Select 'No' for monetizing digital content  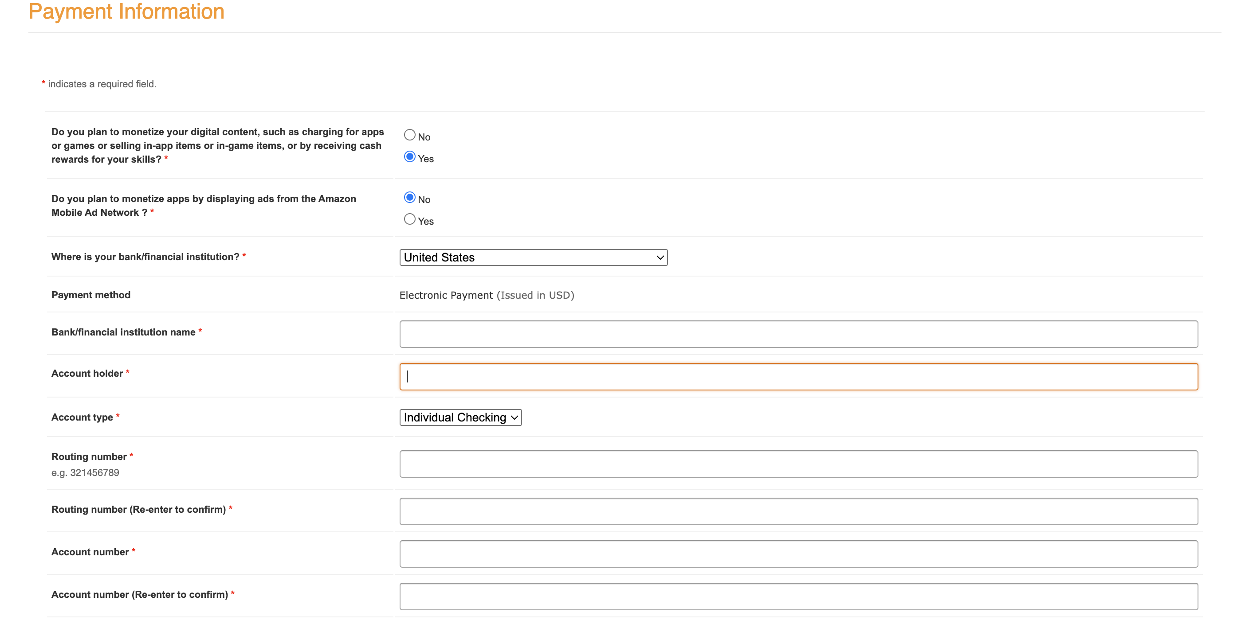pos(410,135)
